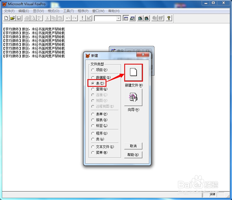This screenshot has width=232, height=200.
Task: Click the New file toolbar icon
Action: tap(6, 18)
